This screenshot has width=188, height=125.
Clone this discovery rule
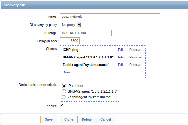point(69,119)
